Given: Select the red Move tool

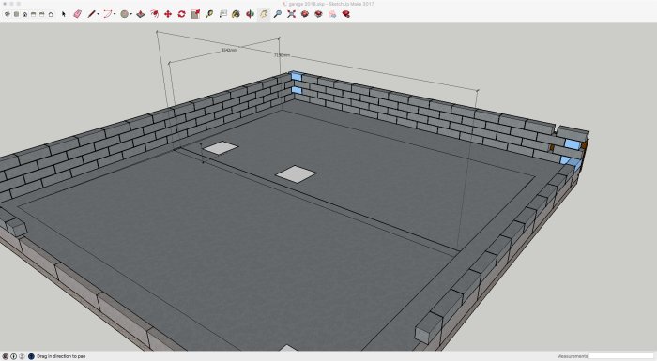Looking at the screenshot, I should (168, 14).
